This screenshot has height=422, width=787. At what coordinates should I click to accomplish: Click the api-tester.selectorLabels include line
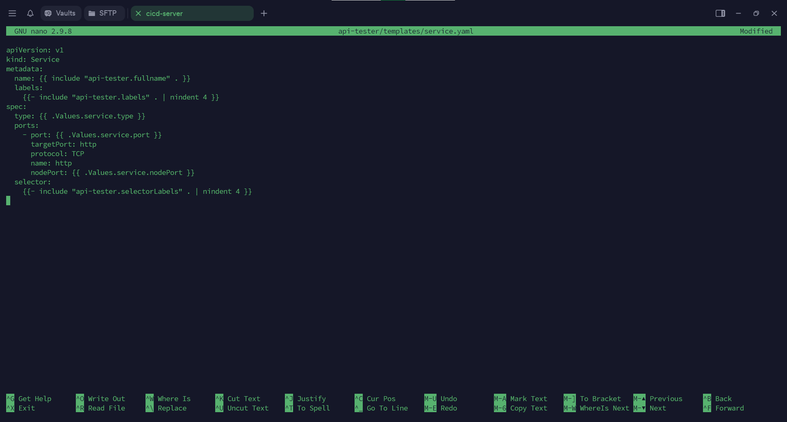click(137, 191)
